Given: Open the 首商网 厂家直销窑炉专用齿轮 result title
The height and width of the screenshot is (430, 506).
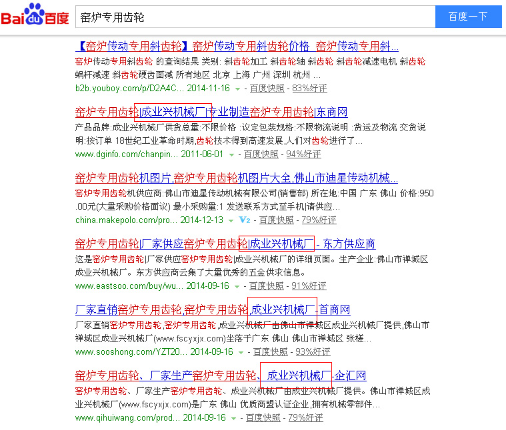Looking at the screenshot, I should [213, 310].
